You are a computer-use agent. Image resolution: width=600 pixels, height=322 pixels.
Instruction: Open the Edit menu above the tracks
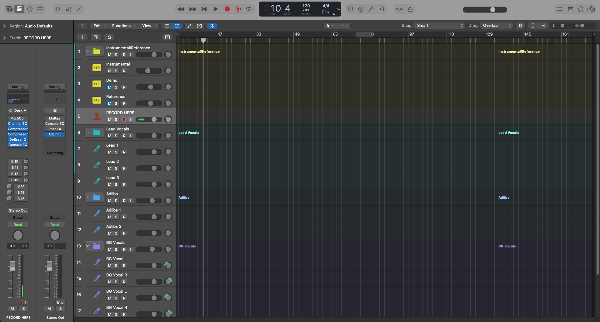tap(97, 26)
